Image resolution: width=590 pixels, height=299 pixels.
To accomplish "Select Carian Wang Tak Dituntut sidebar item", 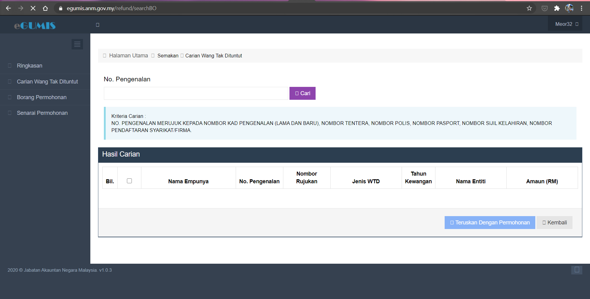I will pos(47,82).
